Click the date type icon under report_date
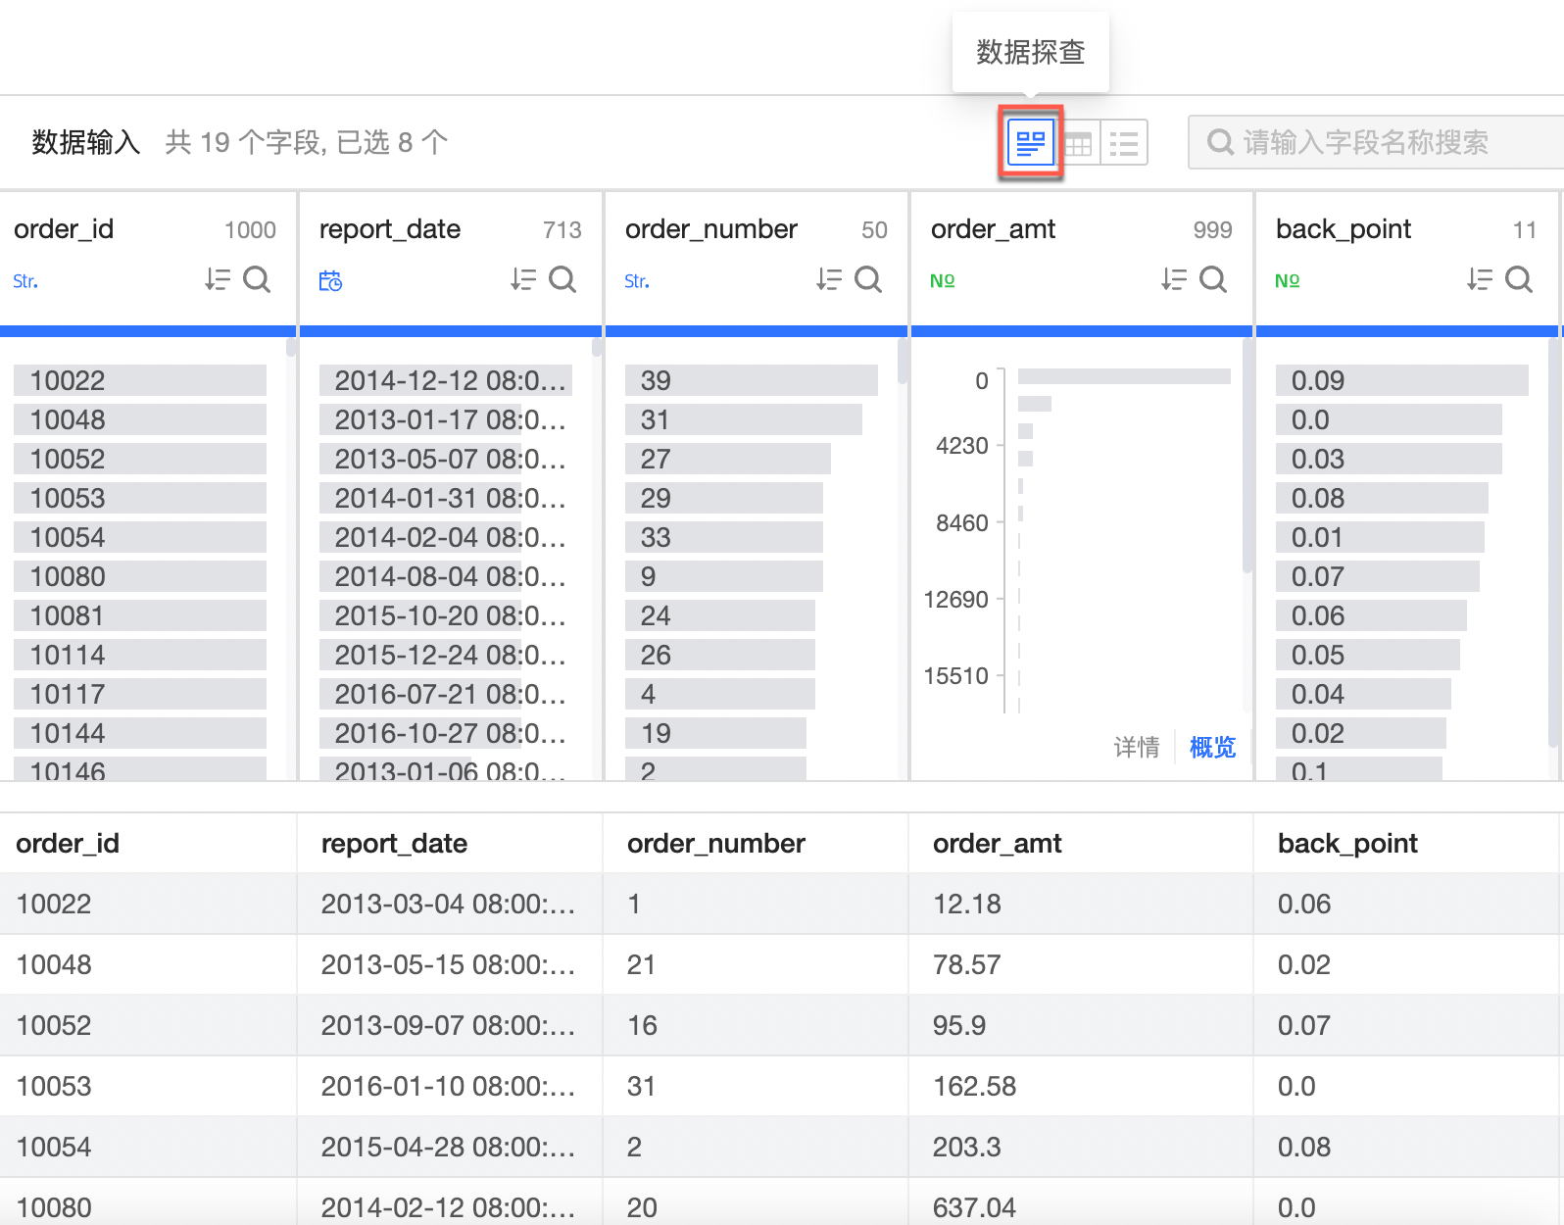Screen dimensions: 1564x1225 (331, 281)
